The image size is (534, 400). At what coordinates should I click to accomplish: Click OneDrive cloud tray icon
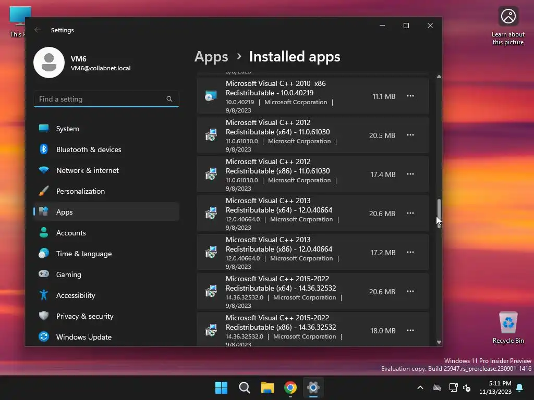coord(437,387)
